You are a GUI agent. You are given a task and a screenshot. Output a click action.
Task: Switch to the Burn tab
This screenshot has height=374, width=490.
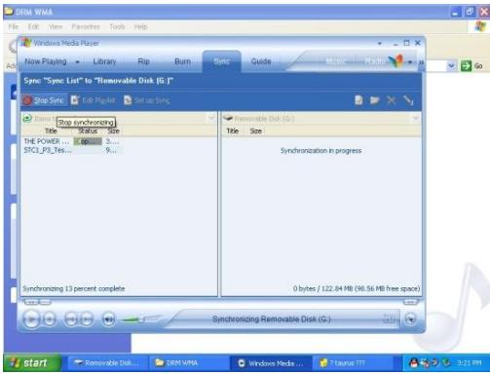tap(182, 61)
